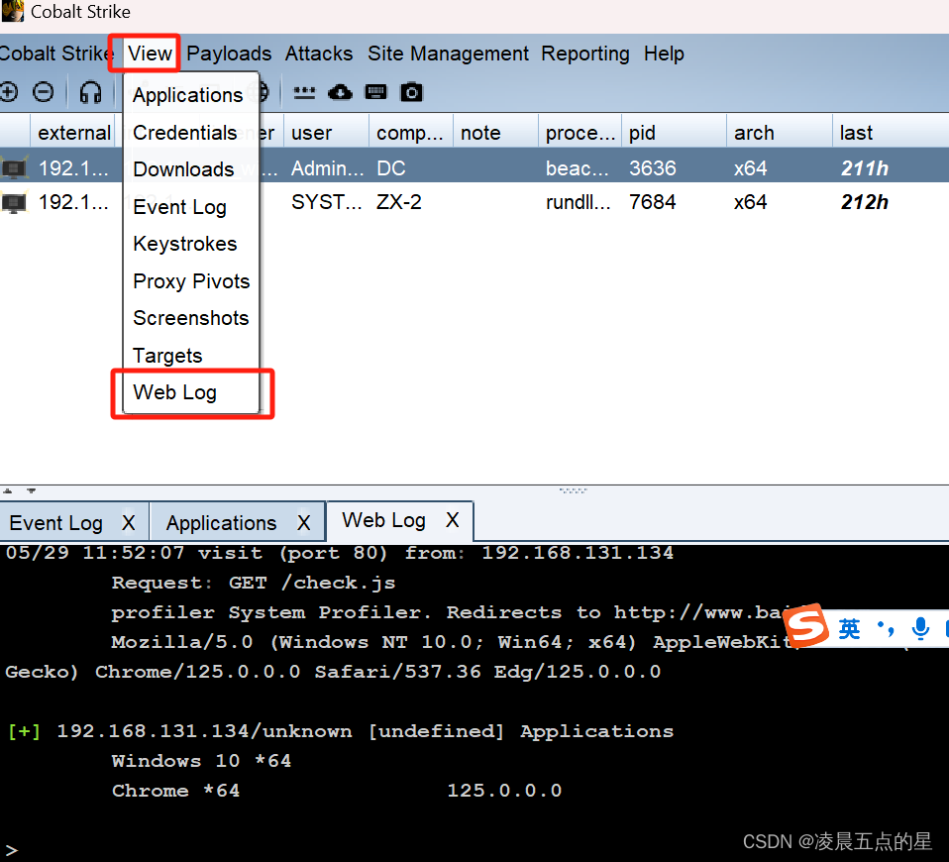949x862 pixels.
Task: Click the minus disconnect icon in toolbar
Action: coord(43,92)
